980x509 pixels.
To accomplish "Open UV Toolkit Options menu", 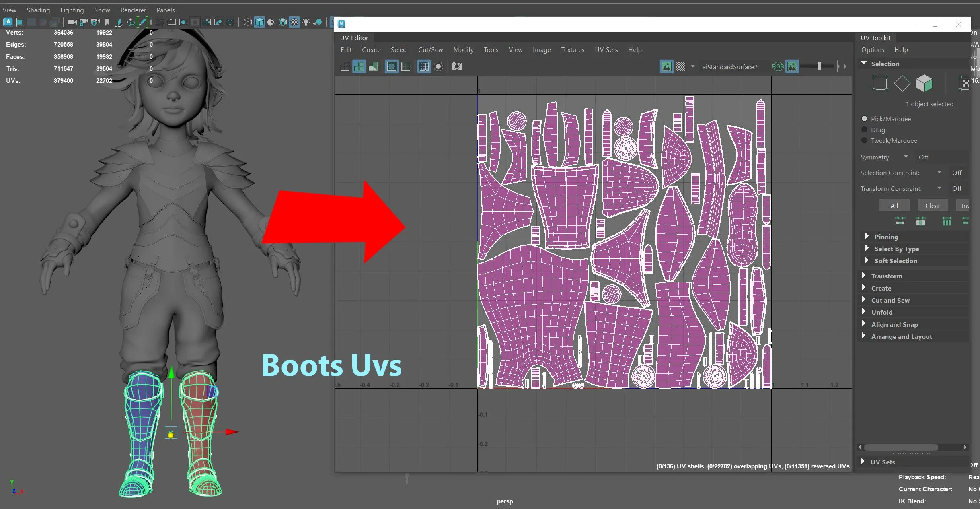I will tap(873, 50).
